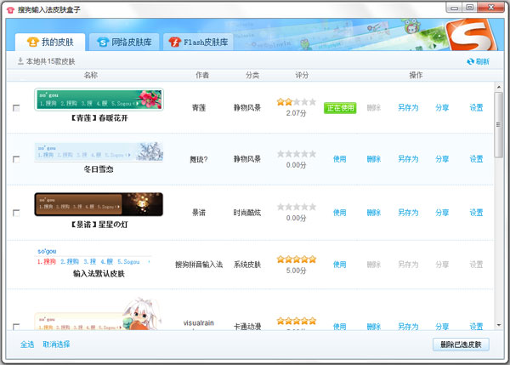Click 删除 for 冬日雪恋 skin
Screen dimensions: 510x365
point(374,159)
